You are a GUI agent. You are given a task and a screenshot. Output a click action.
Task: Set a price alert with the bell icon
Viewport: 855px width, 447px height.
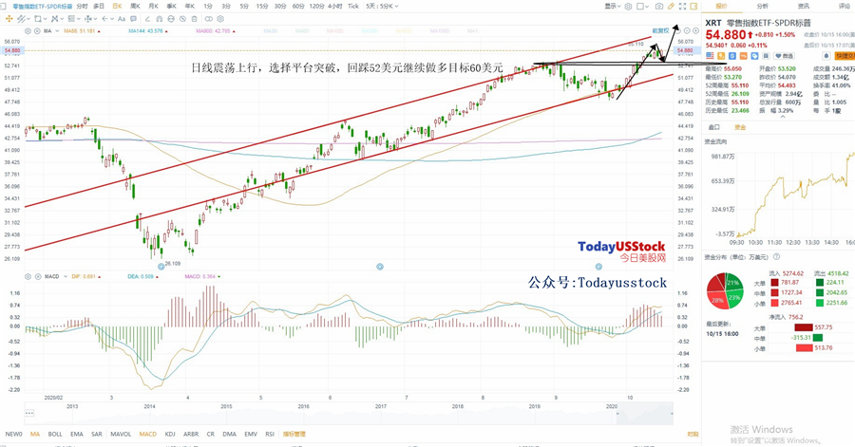click(826, 56)
